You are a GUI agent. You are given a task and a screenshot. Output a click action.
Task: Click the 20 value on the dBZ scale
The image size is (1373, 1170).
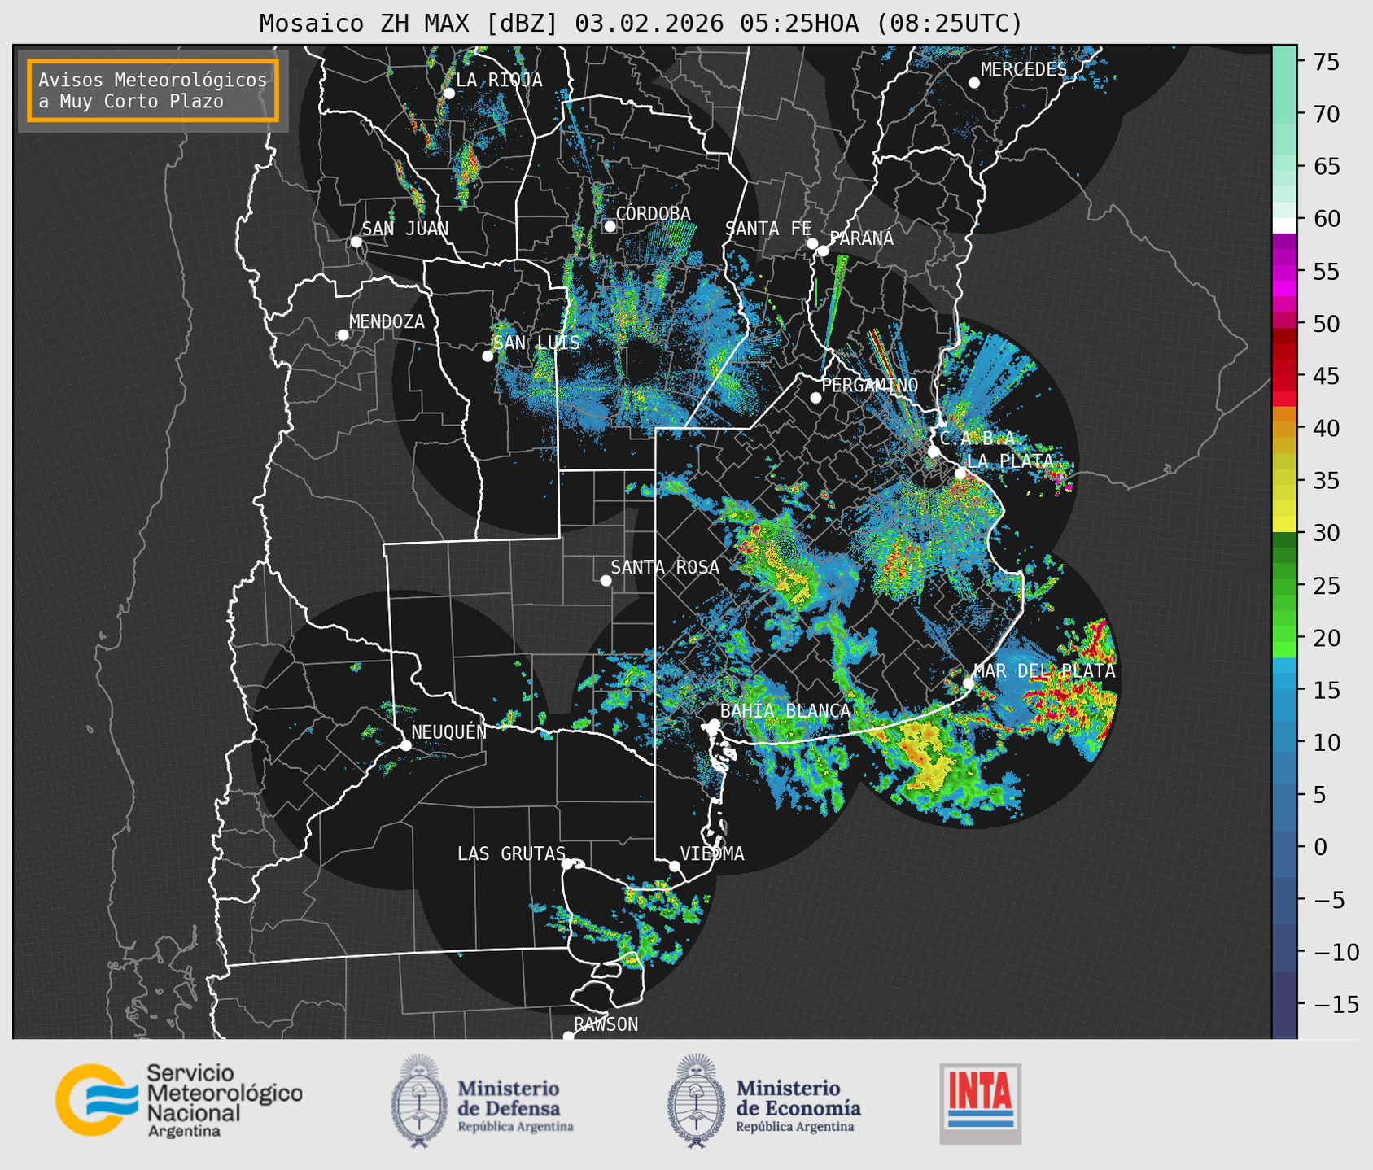[x=1326, y=638]
